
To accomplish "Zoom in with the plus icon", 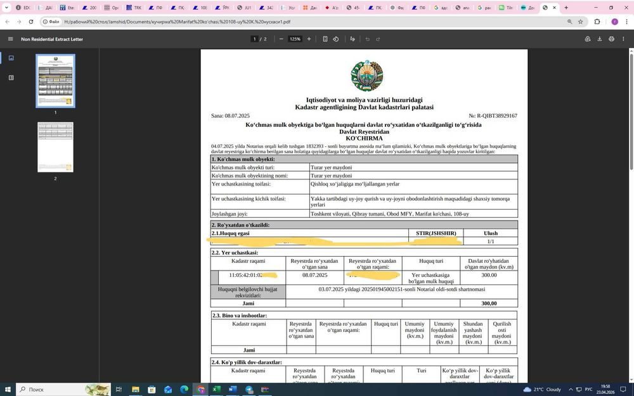I will tap(309, 39).
